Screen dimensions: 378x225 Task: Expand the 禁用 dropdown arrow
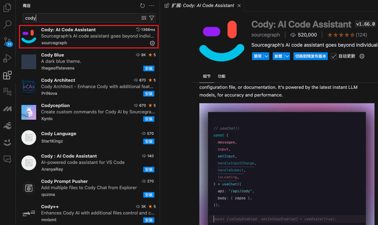[x=266, y=56]
